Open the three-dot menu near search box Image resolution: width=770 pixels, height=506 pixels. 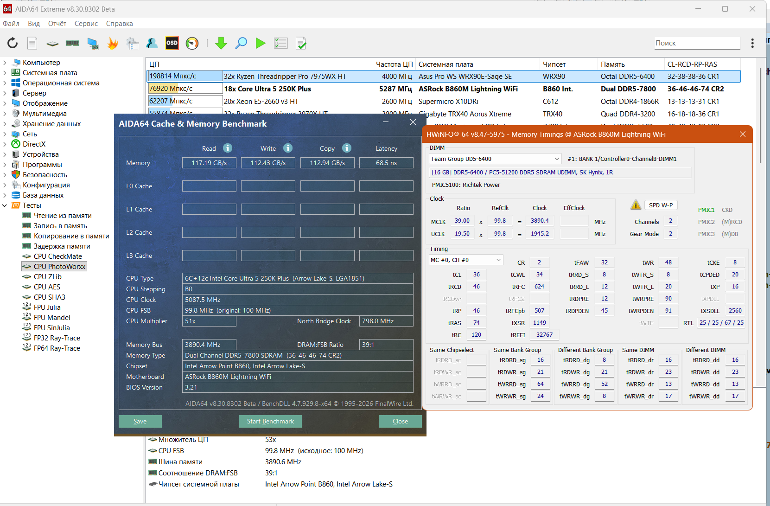(752, 43)
